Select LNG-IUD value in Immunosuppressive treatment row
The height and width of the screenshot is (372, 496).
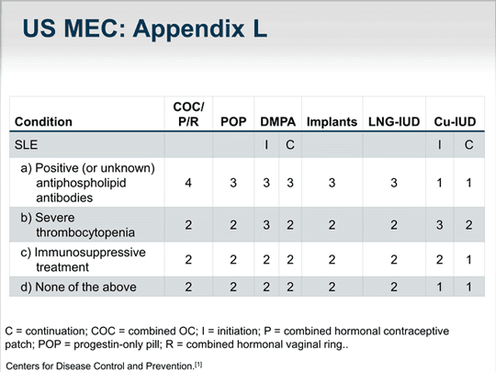point(394,260)
